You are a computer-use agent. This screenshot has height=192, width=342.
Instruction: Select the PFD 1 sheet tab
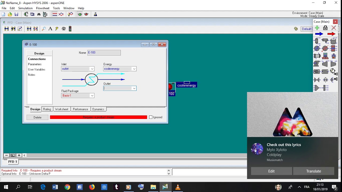coord(13,162)
